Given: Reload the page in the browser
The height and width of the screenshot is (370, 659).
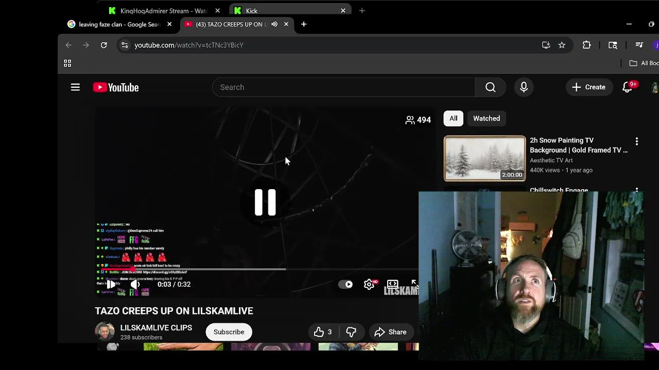Looking at the screenshot, I should [103, 45].
